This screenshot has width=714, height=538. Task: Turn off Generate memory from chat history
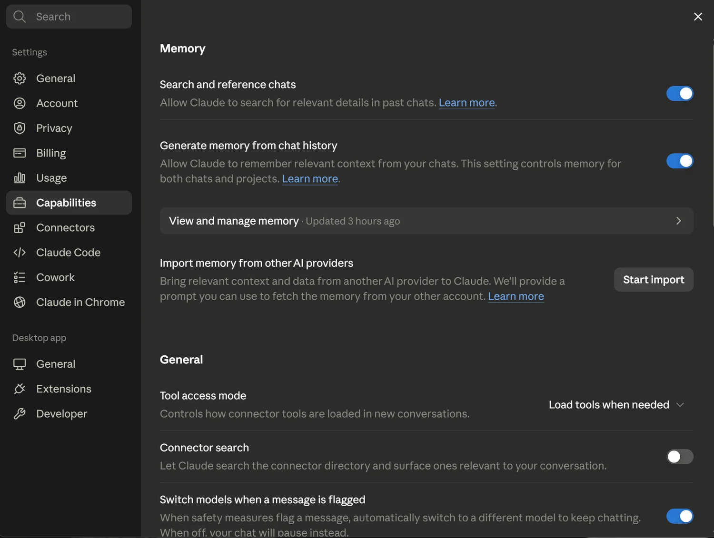(680, 161)
